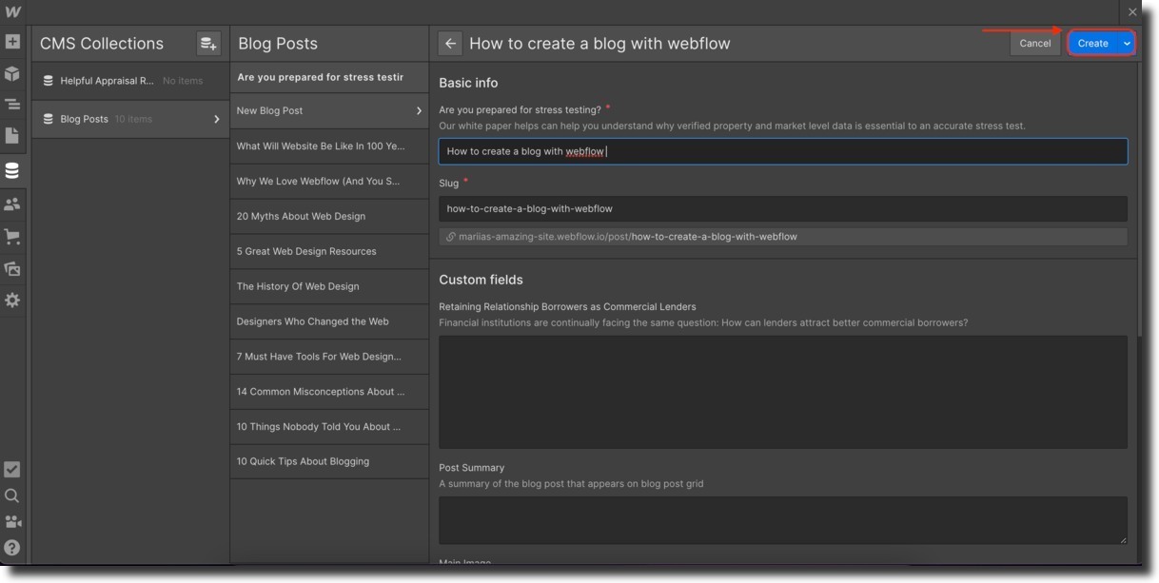The width and height of the screenshot is (1159, 583).
Task: Open the Audit checkmark panel
Action: 12,469
